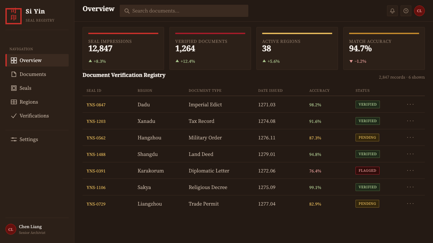Expand more options for YNS-0729 row
Image resolution: width=433 pixels, height=243 pixels.
click(x=410, y=204)
